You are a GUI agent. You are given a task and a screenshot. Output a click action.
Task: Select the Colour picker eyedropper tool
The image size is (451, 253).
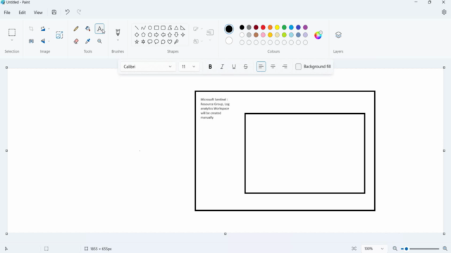[87, 41]
